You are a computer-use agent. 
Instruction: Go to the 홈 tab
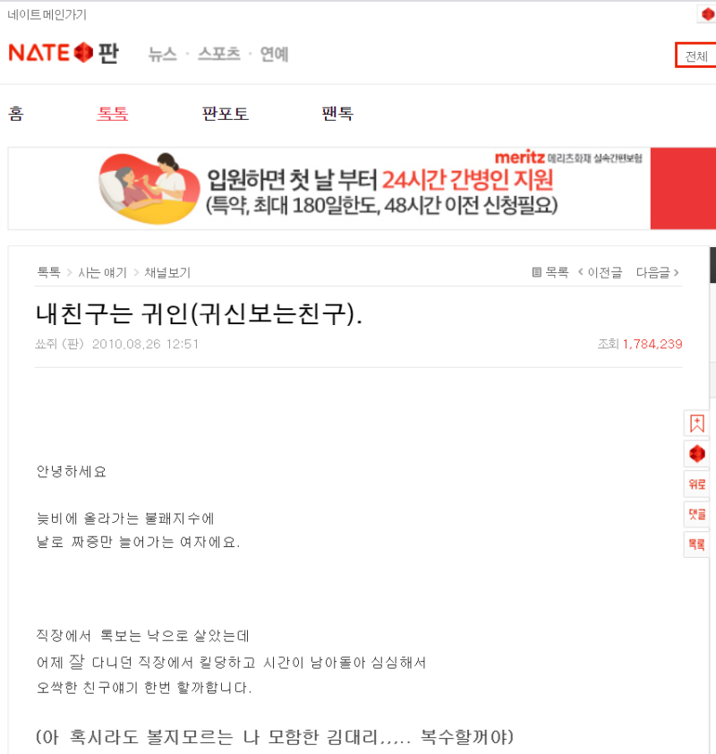16,114
